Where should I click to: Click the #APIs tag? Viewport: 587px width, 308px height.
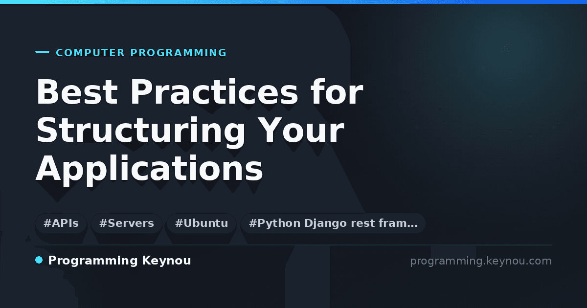tap(61, 223)
